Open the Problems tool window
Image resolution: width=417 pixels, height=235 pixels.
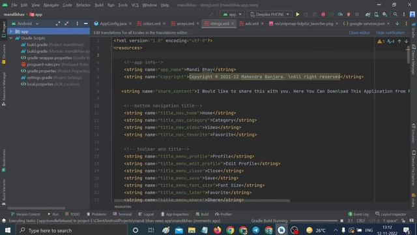pos(96,214)
